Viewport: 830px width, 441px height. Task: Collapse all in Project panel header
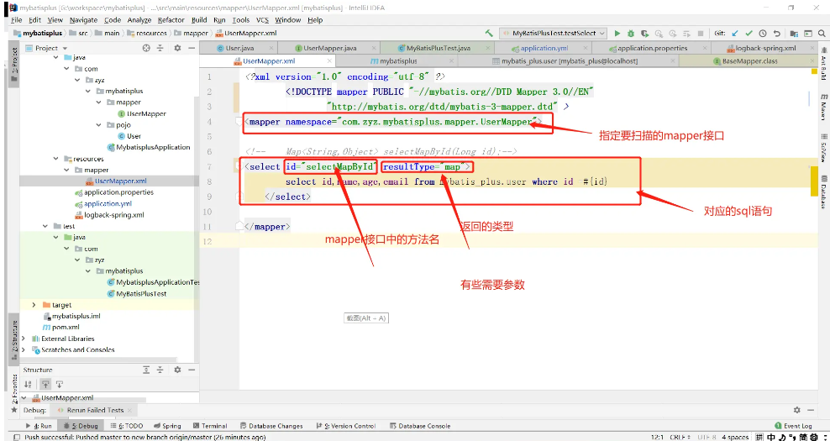click(x=161, y=48)
